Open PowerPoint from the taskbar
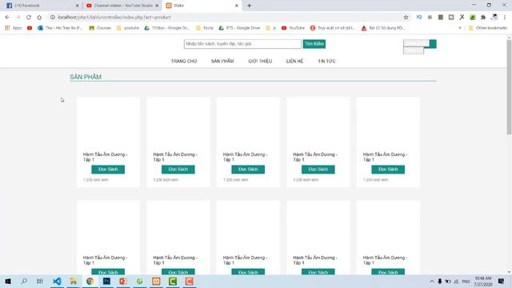This screenshot has width=512, height=288. pos(123,281)
